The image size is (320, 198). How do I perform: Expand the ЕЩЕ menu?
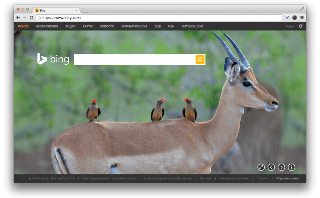click(157, 26)
